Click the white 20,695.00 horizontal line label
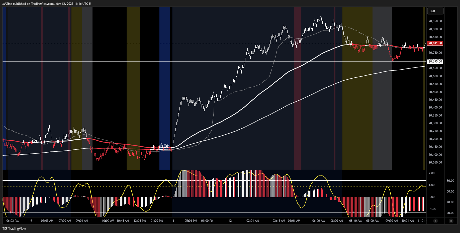460x233 pixels. click(435, 61)
